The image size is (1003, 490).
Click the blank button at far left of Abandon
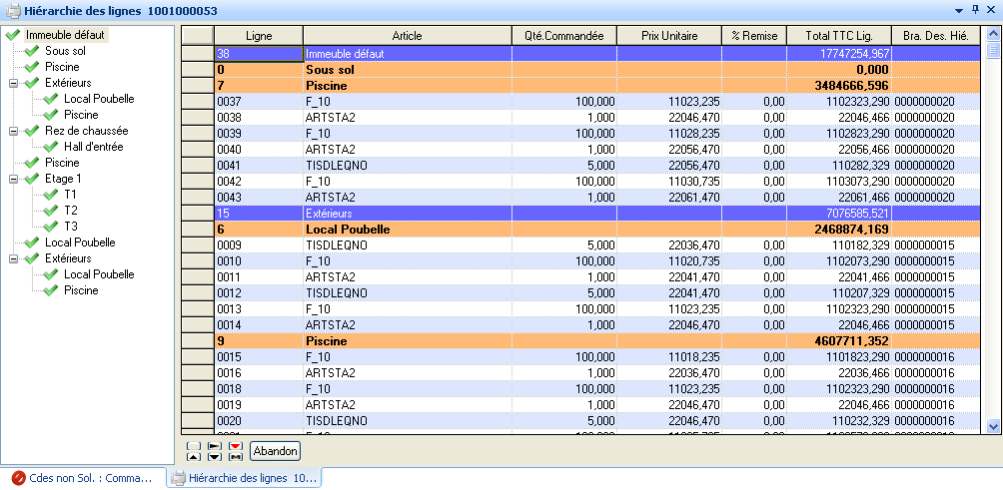[194, 446]
